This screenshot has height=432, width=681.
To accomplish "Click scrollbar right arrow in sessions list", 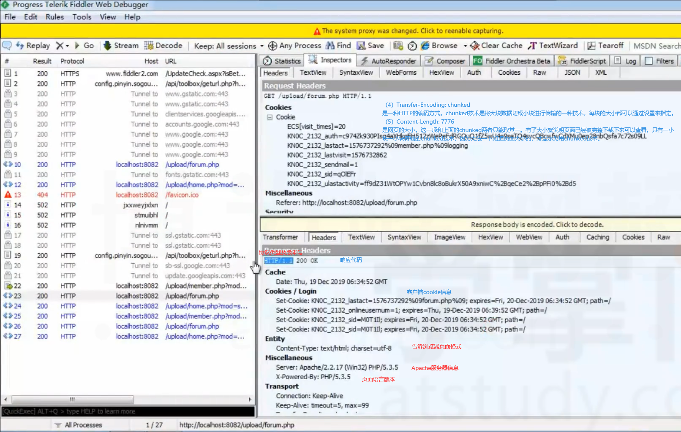I will pos(250,399).
